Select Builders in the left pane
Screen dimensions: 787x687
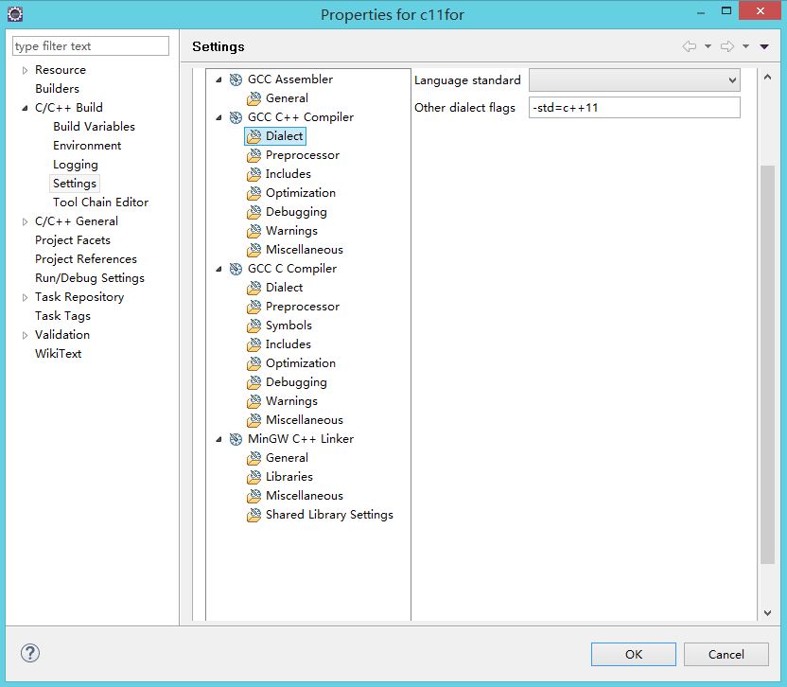57,89
